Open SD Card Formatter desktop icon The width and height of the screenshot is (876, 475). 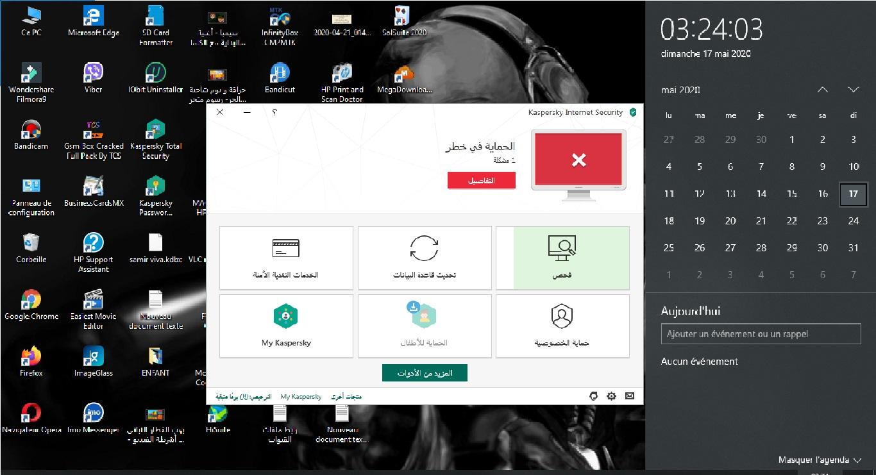(156, 26)
